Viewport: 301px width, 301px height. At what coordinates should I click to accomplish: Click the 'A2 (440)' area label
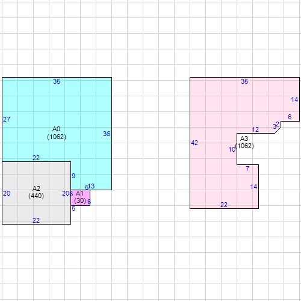coord(36,192)
